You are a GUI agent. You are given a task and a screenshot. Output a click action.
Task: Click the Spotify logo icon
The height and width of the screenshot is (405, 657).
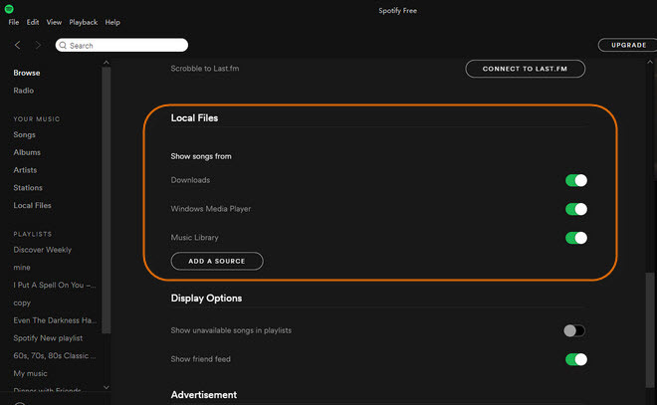[9, 8]
